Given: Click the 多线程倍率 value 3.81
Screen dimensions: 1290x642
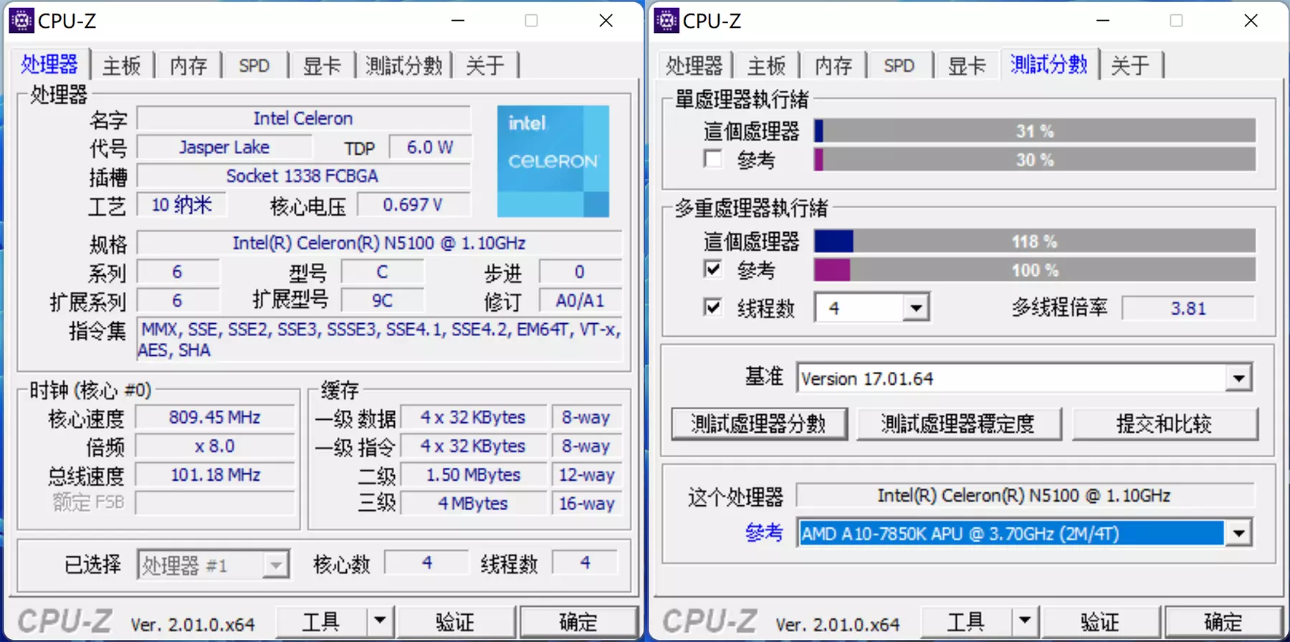Looking at the screenshot, I should [1188, 308].
